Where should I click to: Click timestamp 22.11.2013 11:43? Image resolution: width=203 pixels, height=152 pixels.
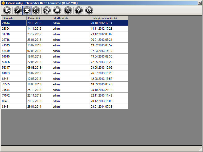pyautogui.click(x=101, y=96)
